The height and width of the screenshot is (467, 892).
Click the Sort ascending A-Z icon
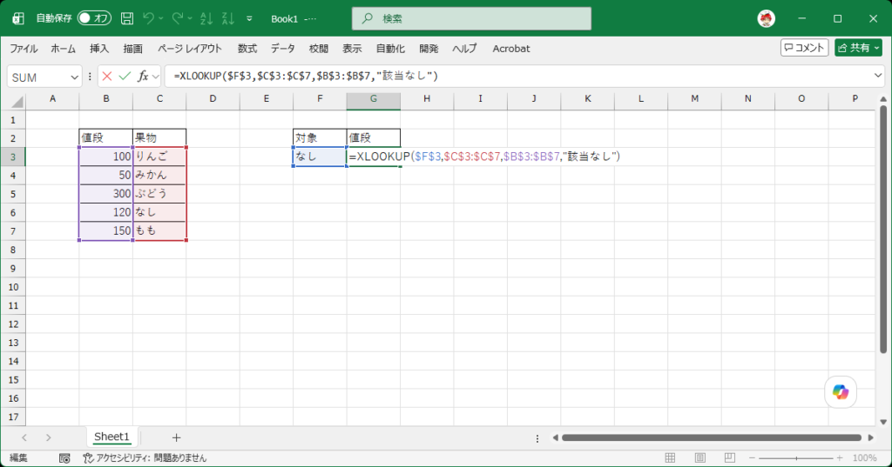[x=206, y=18]
